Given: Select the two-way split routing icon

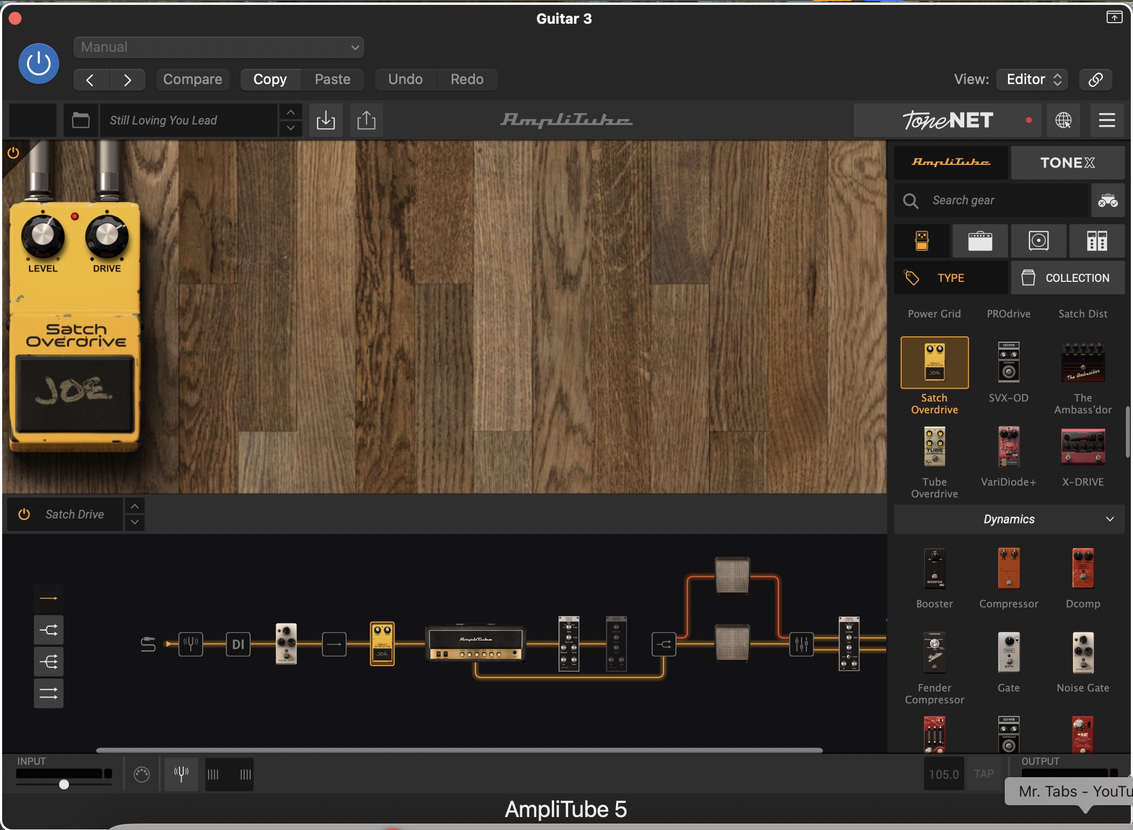Looking at the screenshot, I should pyautogui.click(x=49, y=630).
